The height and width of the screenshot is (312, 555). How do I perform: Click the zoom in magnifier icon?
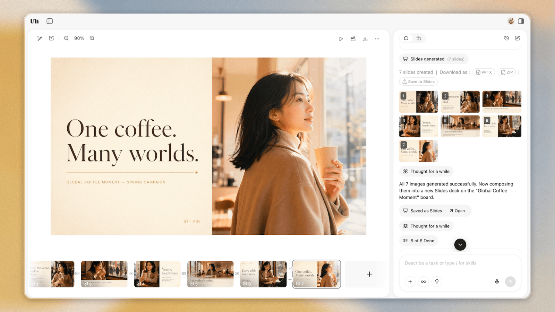pyautogui.click(x=92, y=38)
